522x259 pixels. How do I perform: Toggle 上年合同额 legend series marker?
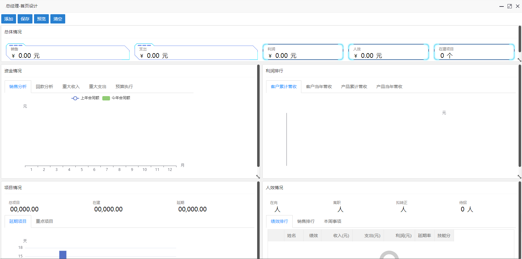coord(75,98)
